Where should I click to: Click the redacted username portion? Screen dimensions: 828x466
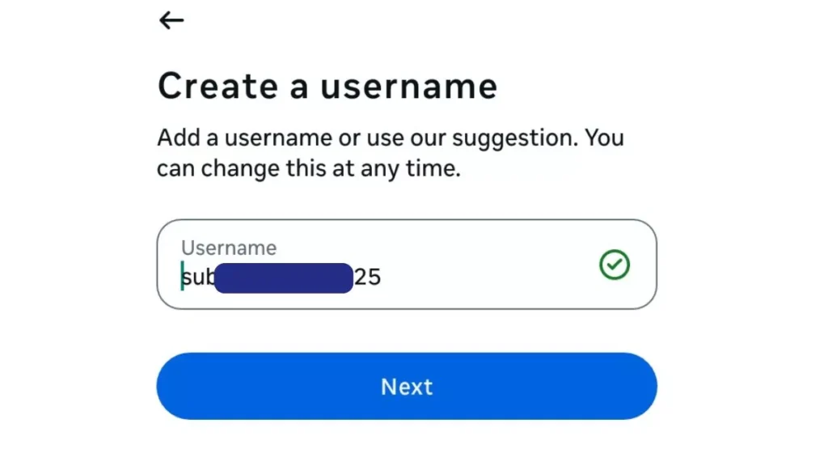283,276
